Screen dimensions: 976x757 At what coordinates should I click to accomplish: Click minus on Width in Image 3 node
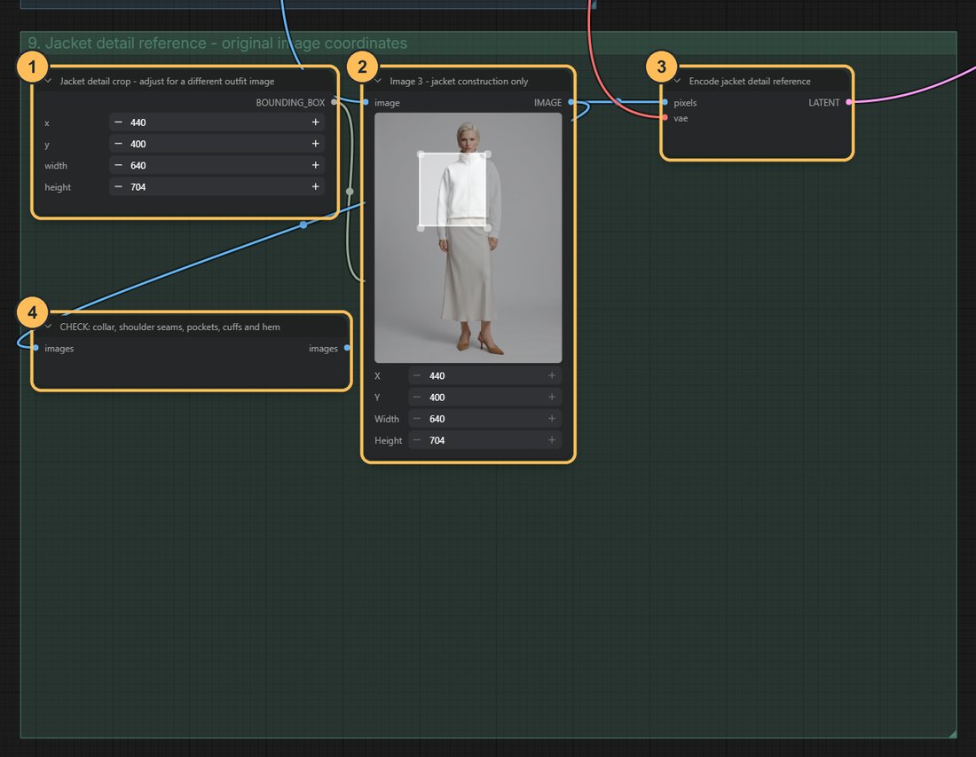[x=417, y=418]
